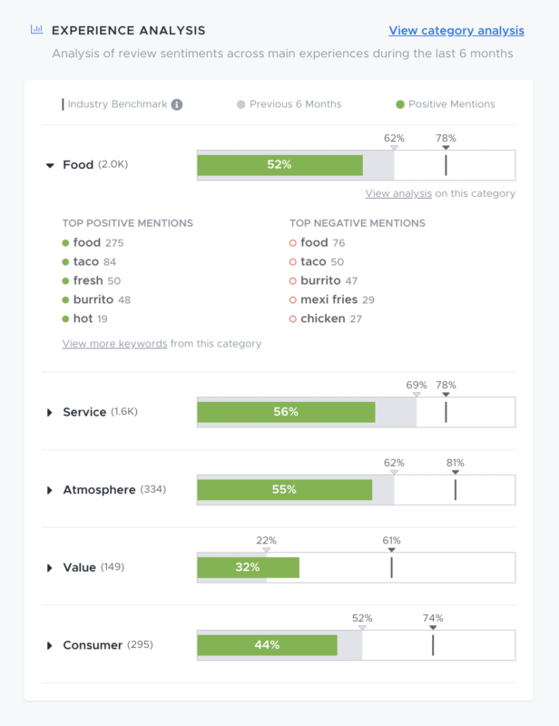559x726 pixels.
Task: Click the red circle beside negative mention taco
Action: (x=291, y=262)
